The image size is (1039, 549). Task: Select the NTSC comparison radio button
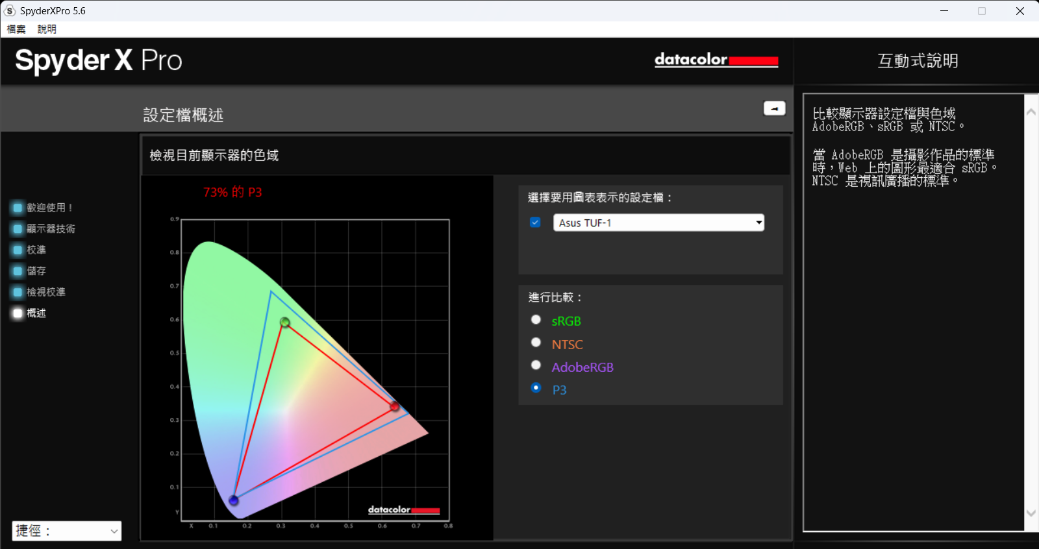point(536,342)
